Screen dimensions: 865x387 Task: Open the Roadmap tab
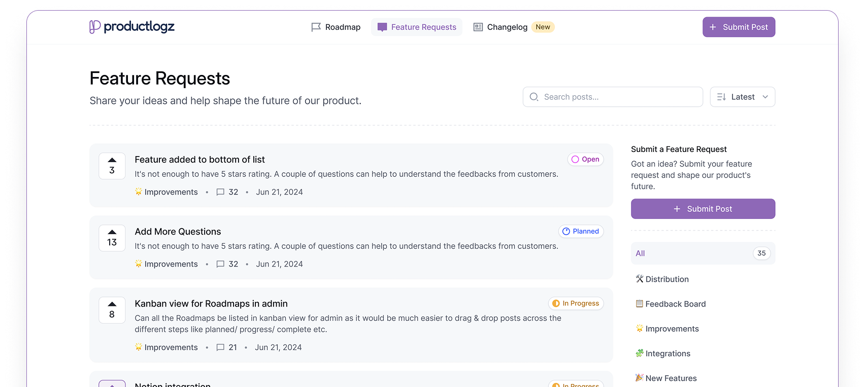tap(336, 27)
